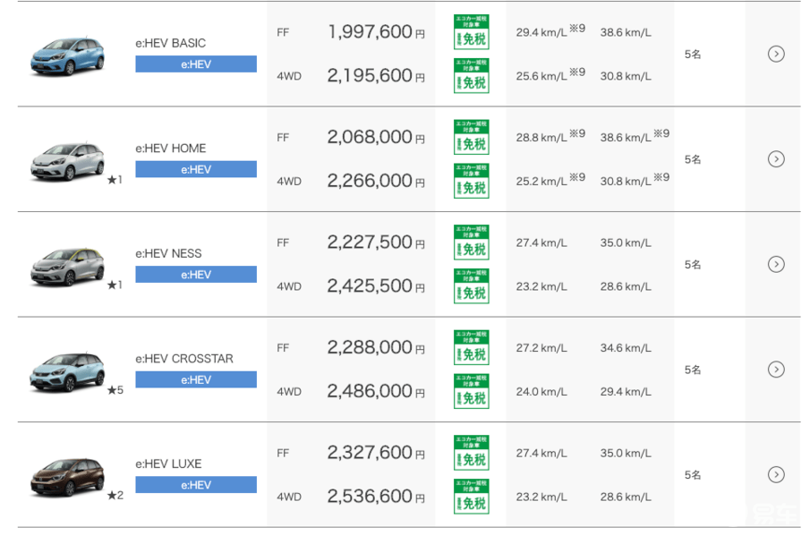Click the green badge for e:HEV CROSSTAR FF
Image resolution: width=810 pixels, height=536 pixels.
coord(471,347)
